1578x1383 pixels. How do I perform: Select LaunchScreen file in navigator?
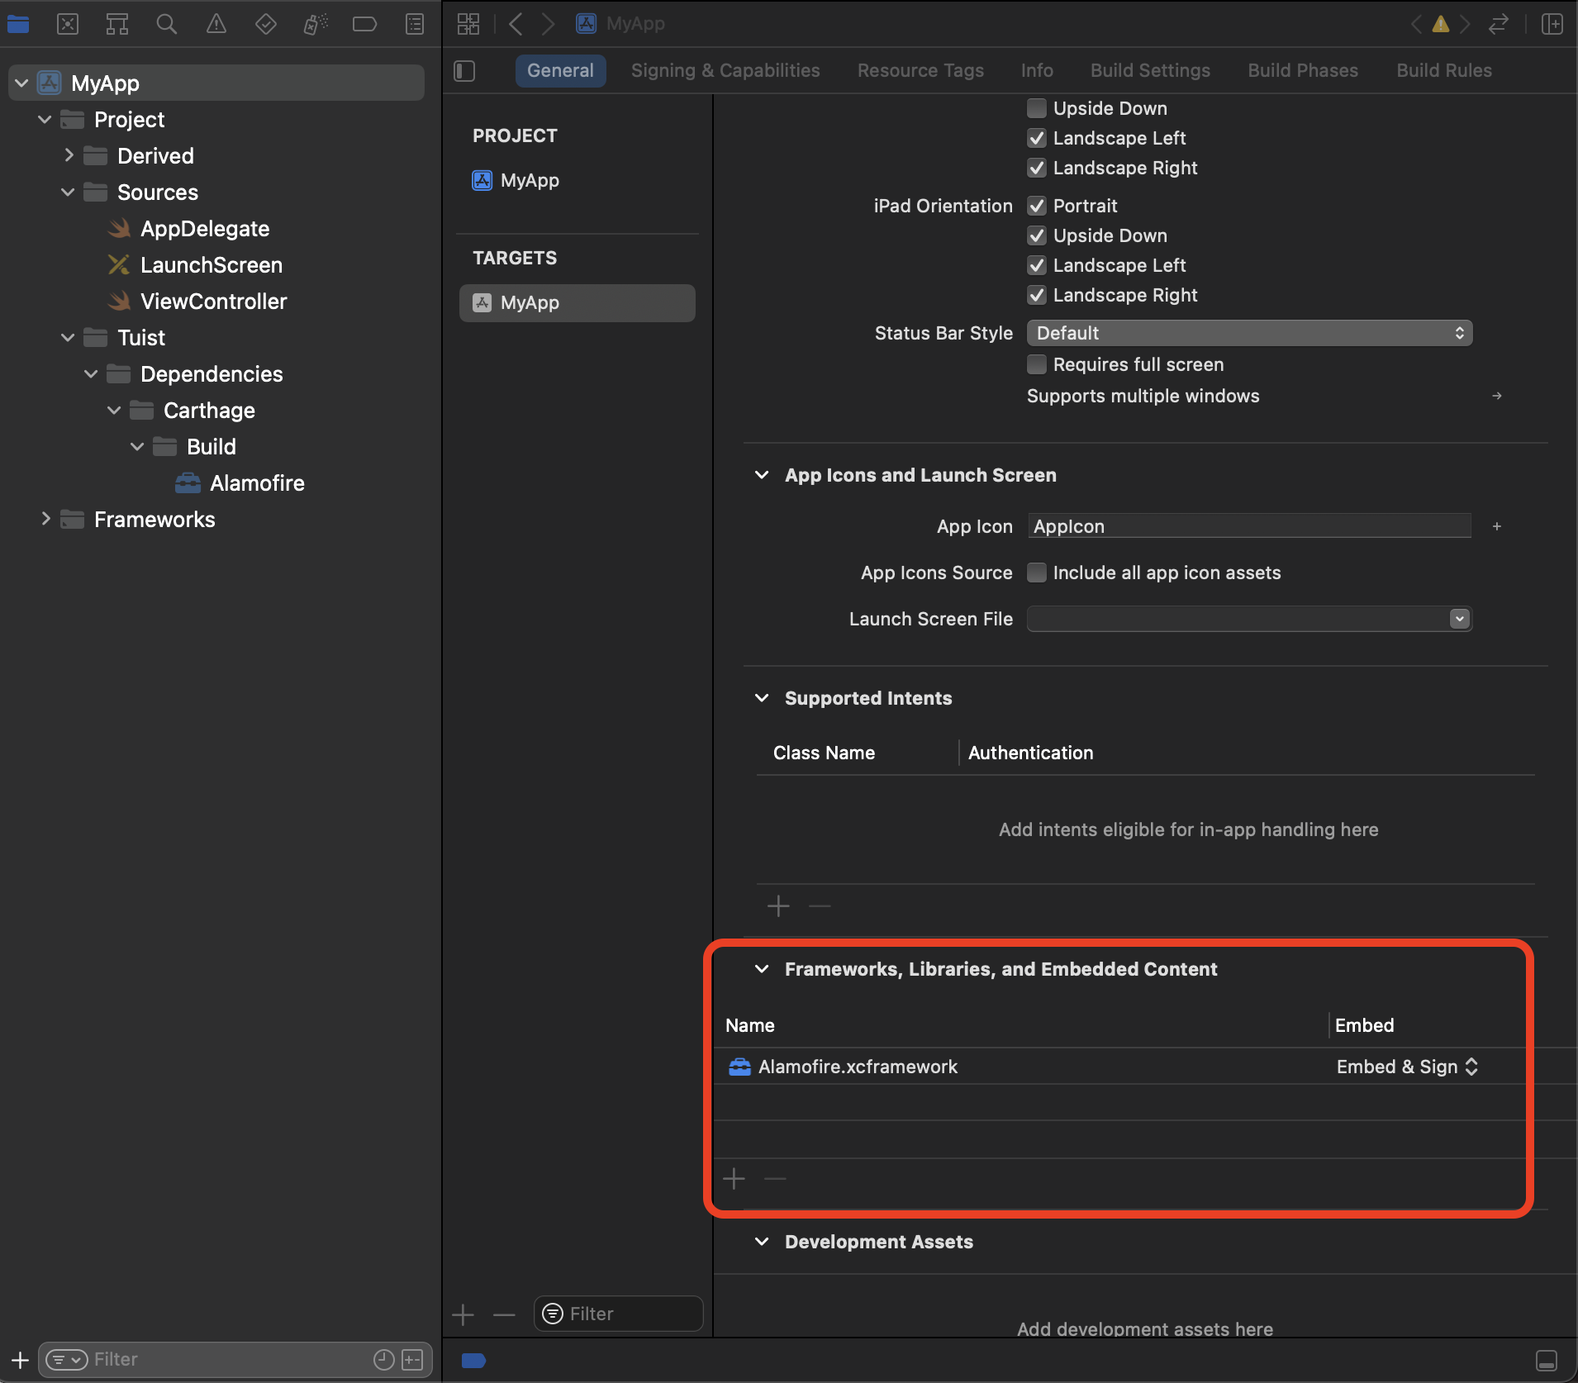click(x=212, y=265)
